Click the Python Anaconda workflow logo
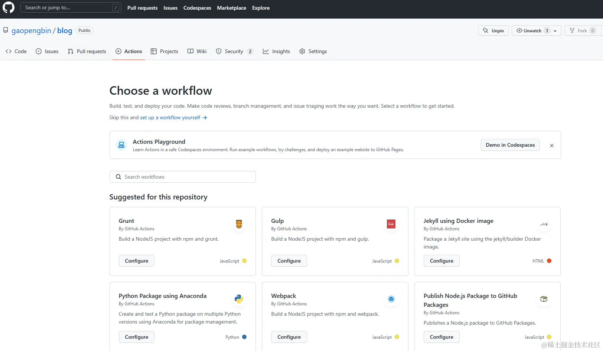603x351 pixels. [x=239, y=299]
